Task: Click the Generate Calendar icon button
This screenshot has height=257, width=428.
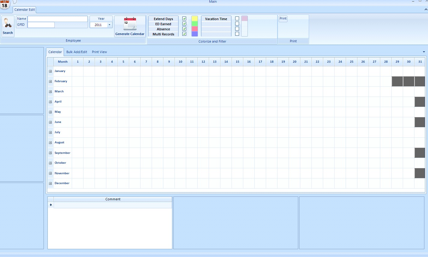Action: click(x=130, y=26)
